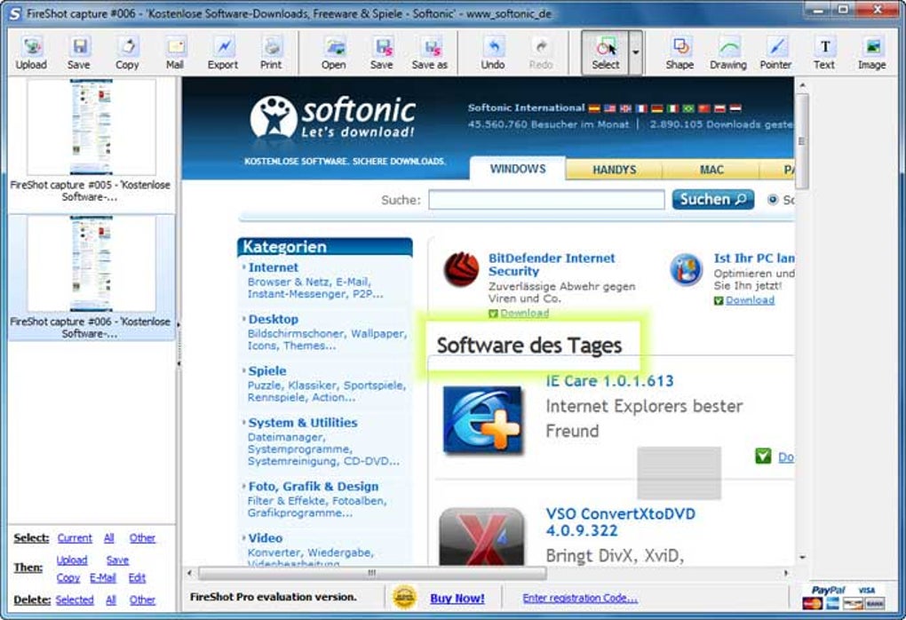Choose the Drawing tool
The width and height of the screenshot is (906, 620).
point(728,53)
